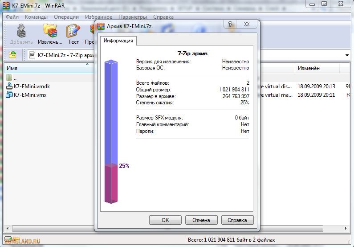The image size is (354, 247).
Task: Open the Параметры menu
Action: [x=133, y=17]
